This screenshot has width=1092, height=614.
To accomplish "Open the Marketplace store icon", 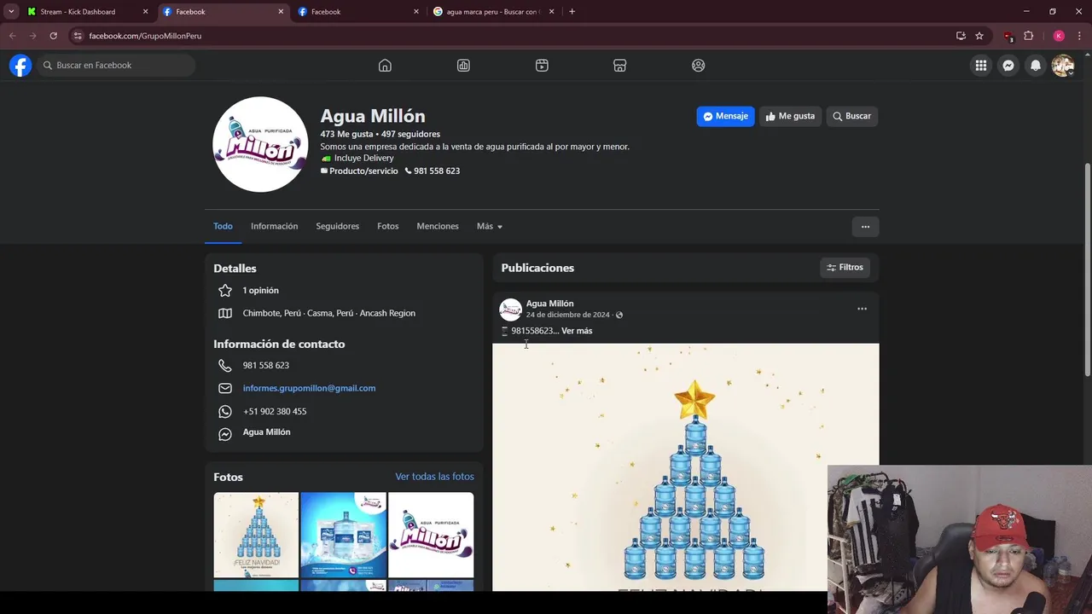I will 620,66.
